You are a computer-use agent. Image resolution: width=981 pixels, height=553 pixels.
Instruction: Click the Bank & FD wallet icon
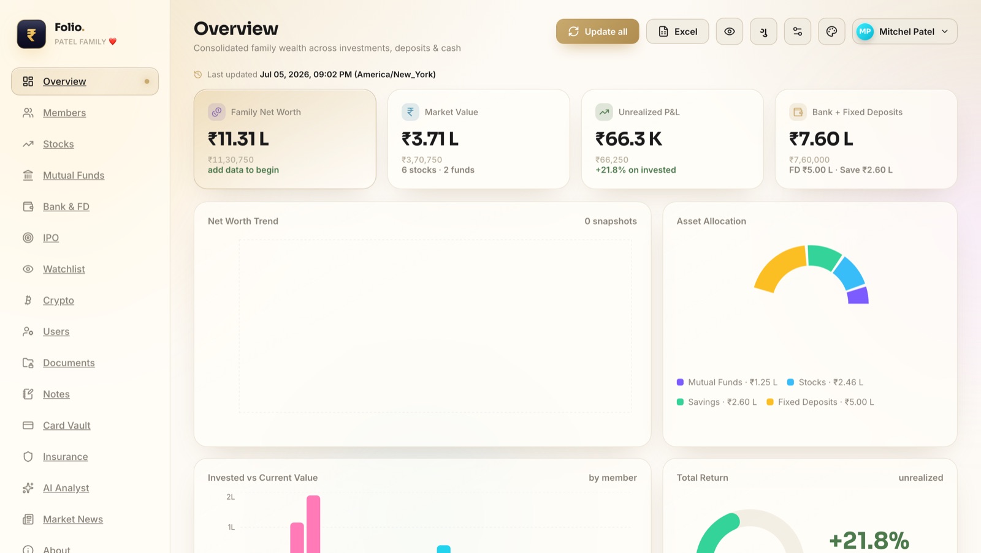click(28, 206)
